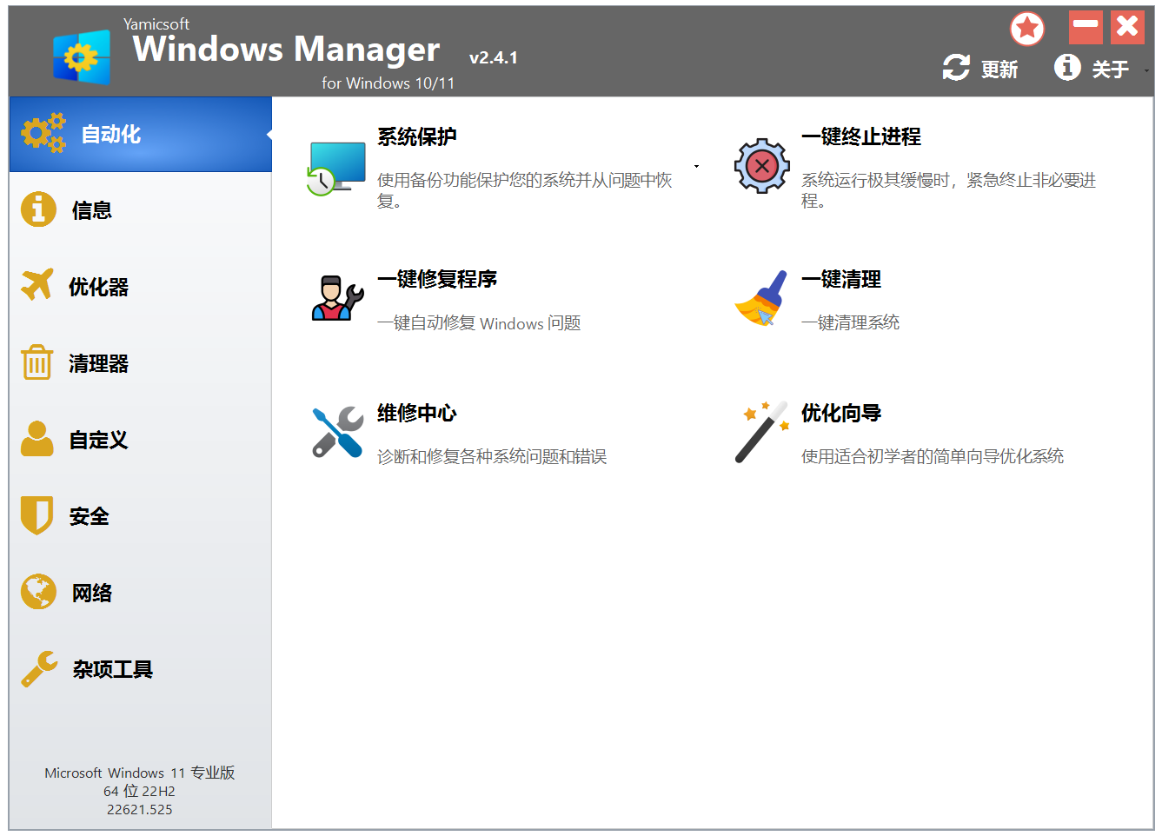Start the 优化向导 title link

[841, 413]
